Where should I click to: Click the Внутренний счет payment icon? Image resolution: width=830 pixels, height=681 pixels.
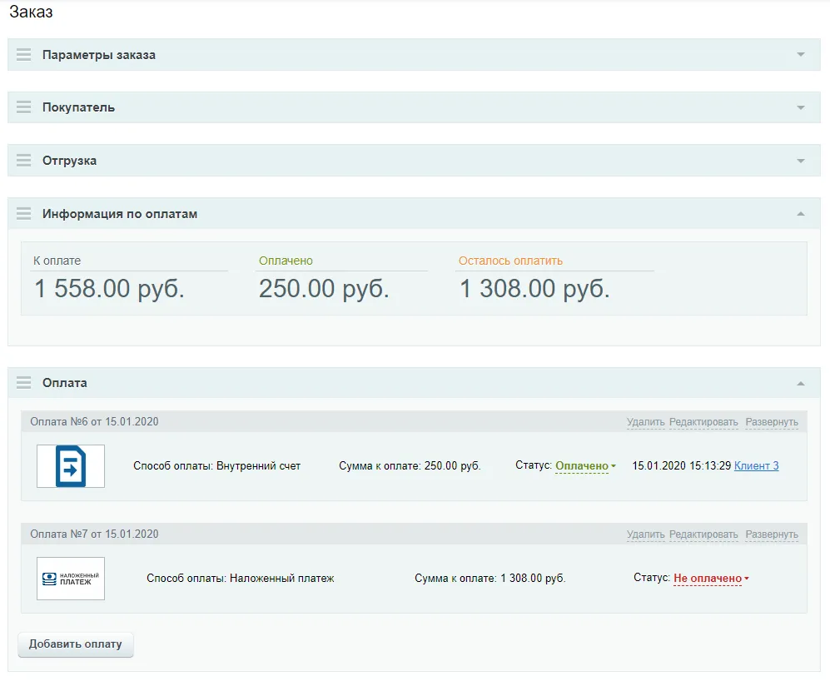(71, 466)
